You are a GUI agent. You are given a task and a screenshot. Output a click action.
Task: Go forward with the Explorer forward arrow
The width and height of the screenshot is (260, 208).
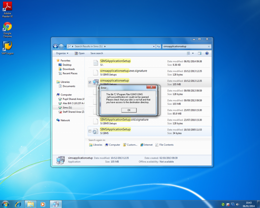(x=61, y=46)
